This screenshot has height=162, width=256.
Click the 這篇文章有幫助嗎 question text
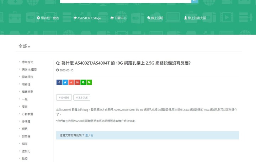tap(72, 135)
